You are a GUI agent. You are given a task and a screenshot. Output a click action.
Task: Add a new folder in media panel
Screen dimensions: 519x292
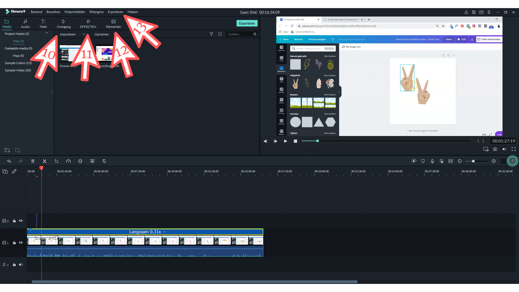click(7, 150)
